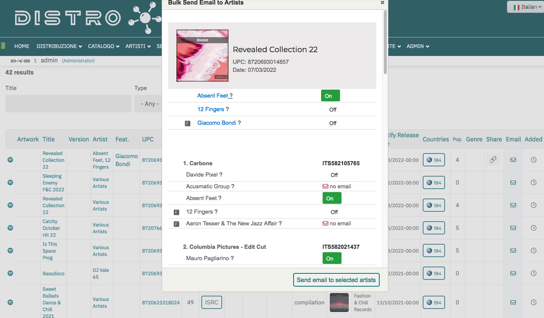Sort table by Countries column header
This screenshot has height=318, width=544.
[x=436, y=139]
